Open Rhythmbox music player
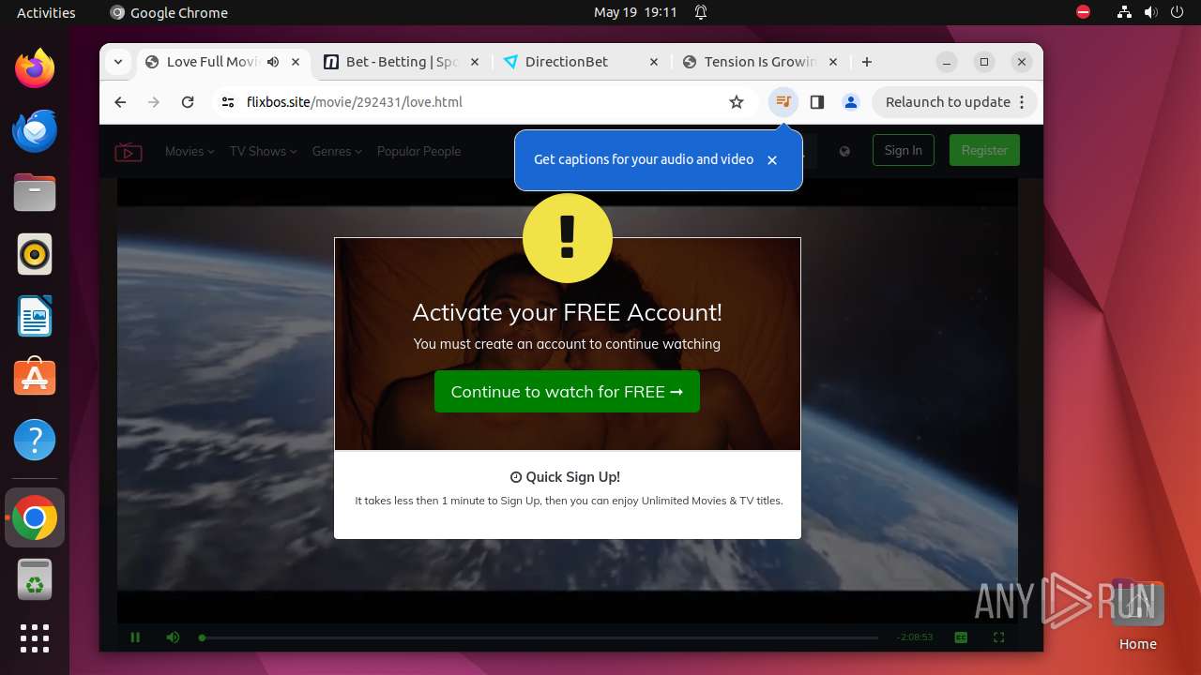 (x=35, y=254)
